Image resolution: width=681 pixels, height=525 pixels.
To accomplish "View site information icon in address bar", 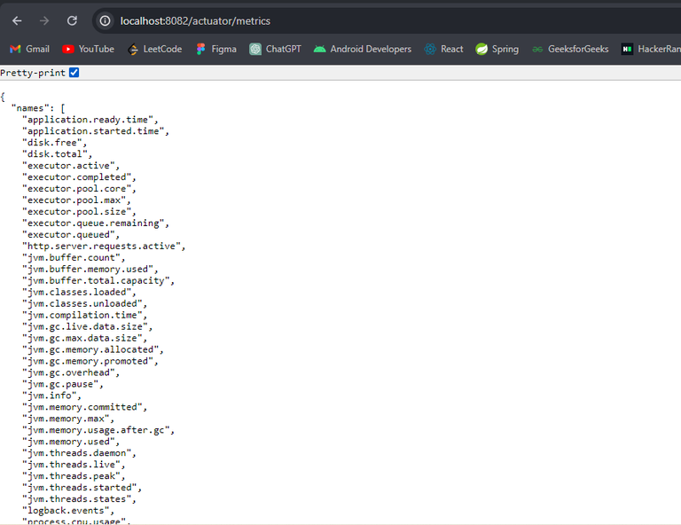I will 106,21.
